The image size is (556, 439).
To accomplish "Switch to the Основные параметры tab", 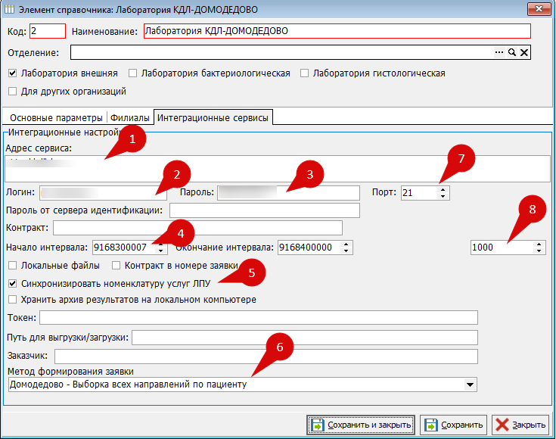I will (x=55, y=117).
